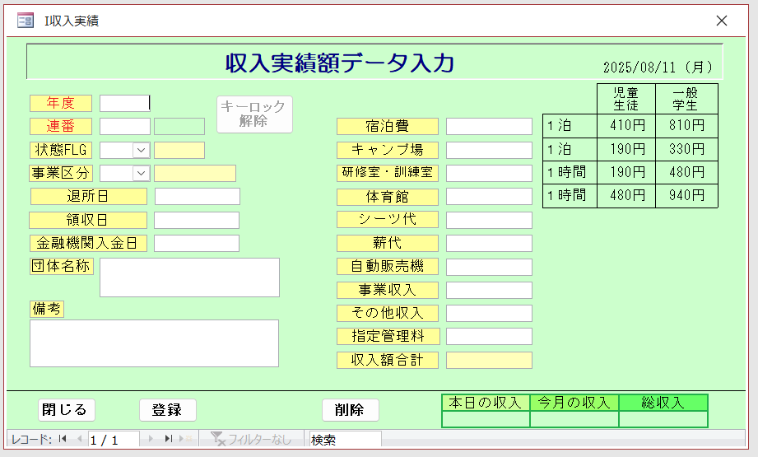Select the current record number box
Image resolution: width=758 pixels, height=457 pixels.
[x=113, y=440]
